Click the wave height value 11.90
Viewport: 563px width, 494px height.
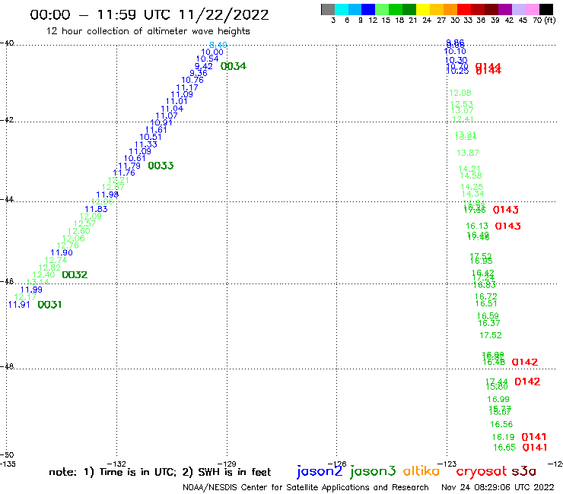point(62,252)
